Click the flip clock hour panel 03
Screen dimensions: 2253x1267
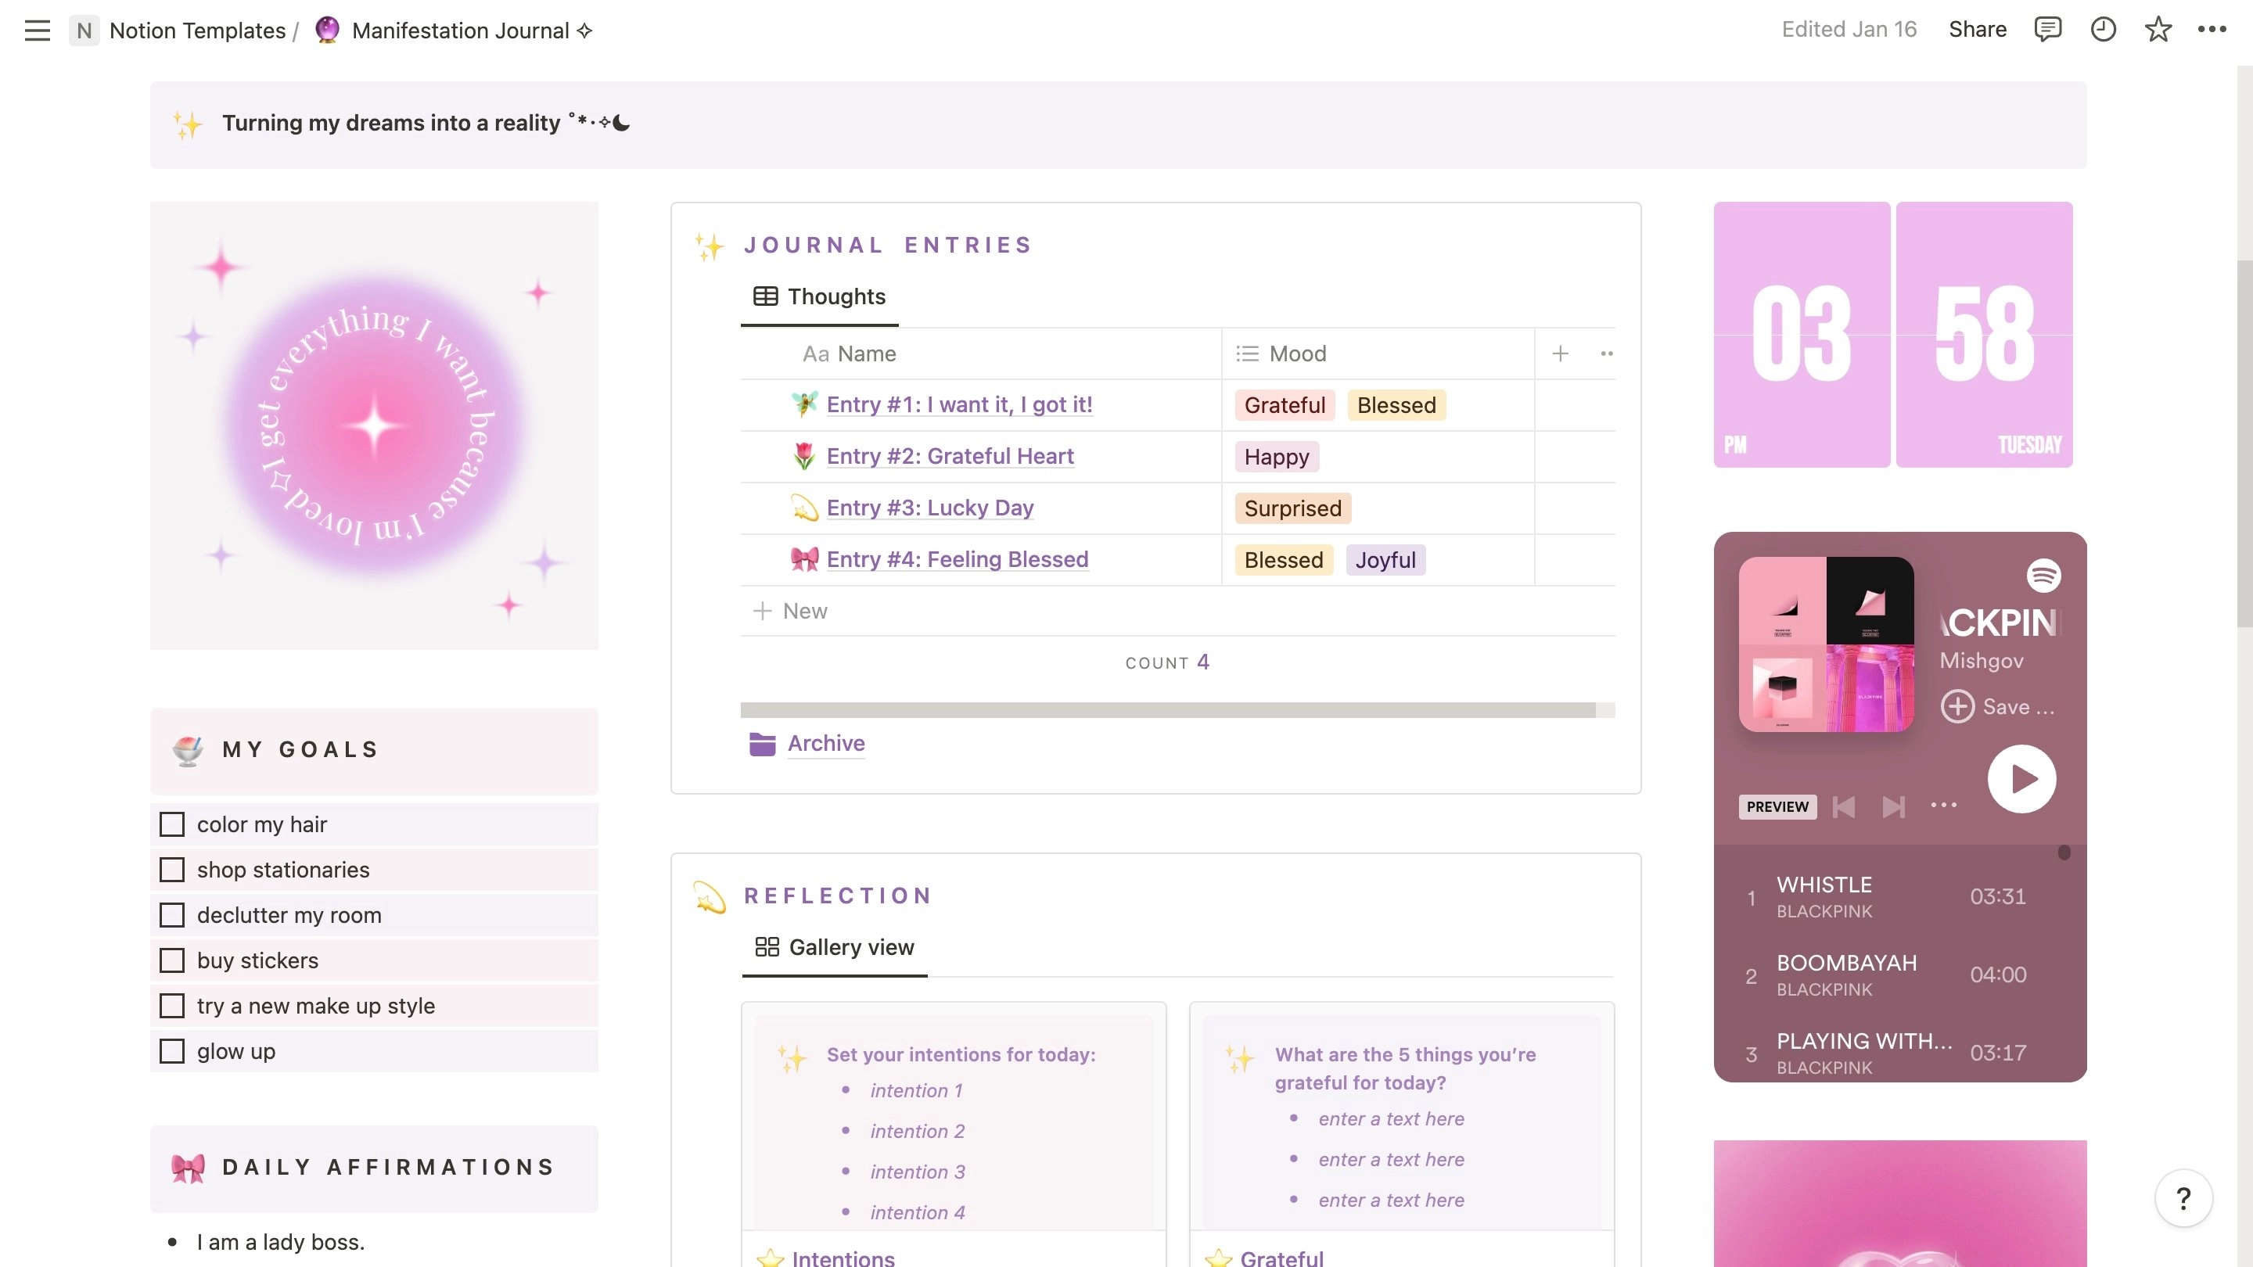coord(1802,335)
